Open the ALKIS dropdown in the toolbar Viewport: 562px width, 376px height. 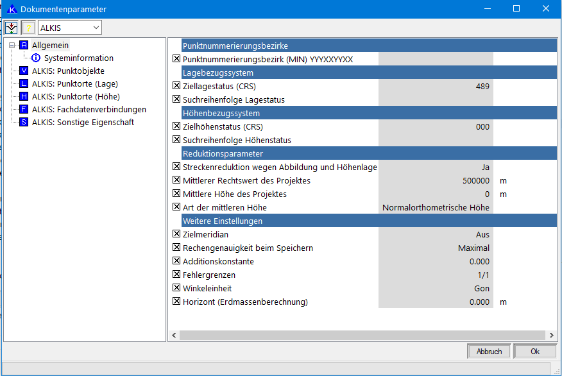[96, 28]
